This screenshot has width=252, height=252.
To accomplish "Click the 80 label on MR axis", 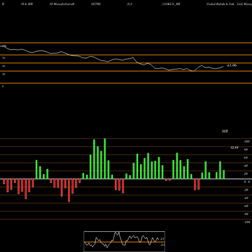I will pyautogui.click(x=246, y=150).
